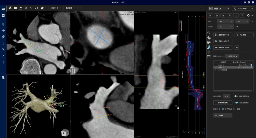Select the magnifier zoom tool
This screenshot has width=256, height=138.
tap(3, 49)
